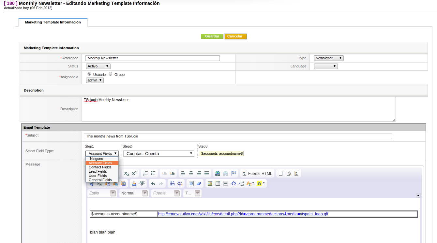Screen dimensions: 437x243
Task: Select the Usuario radio button
Action: 89,74
